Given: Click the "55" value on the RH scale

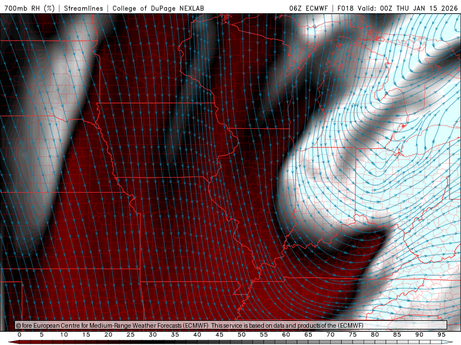Looking at the screenshot, I should coord(264,335).
